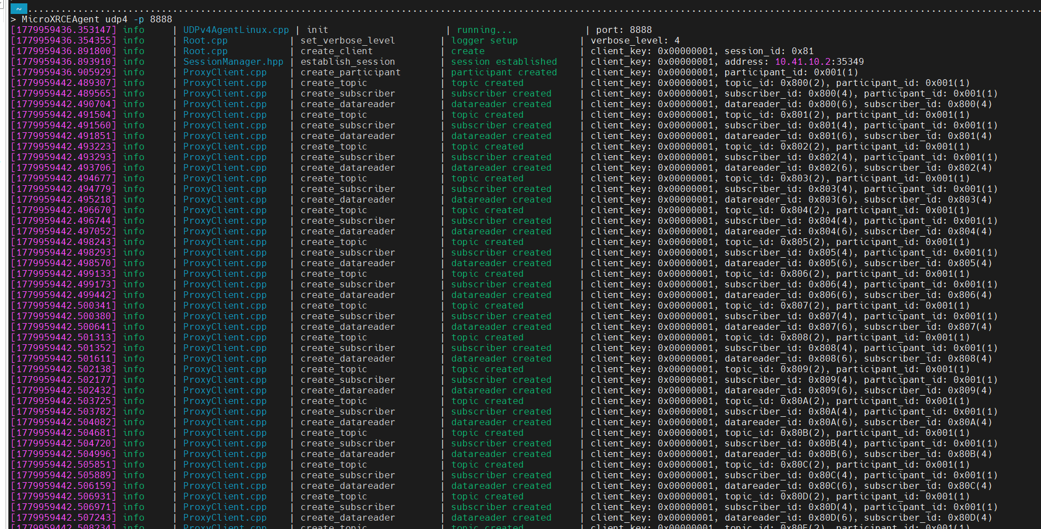Viewport: 1041px width, 529px height.
Task: Click the timestamp 1779959436.905929
Action: (64, 72)
